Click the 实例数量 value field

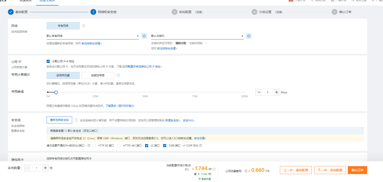[x=36, y=168]
